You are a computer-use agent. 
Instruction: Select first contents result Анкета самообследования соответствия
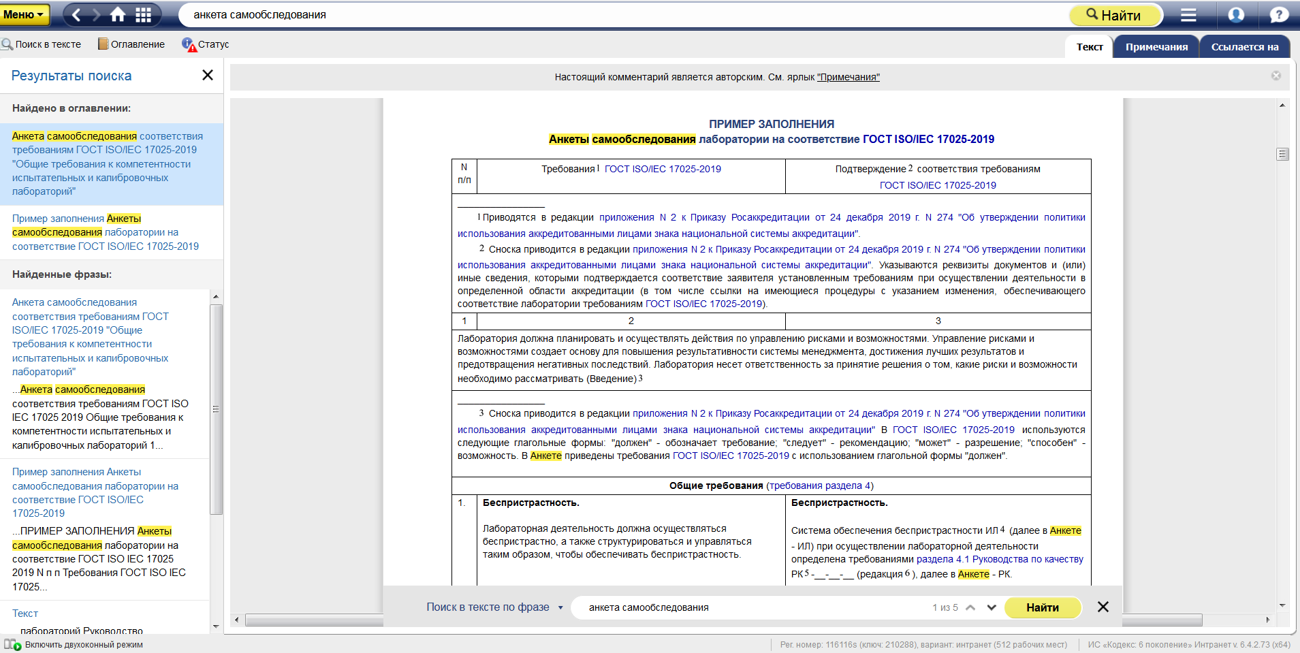[112, 164]
